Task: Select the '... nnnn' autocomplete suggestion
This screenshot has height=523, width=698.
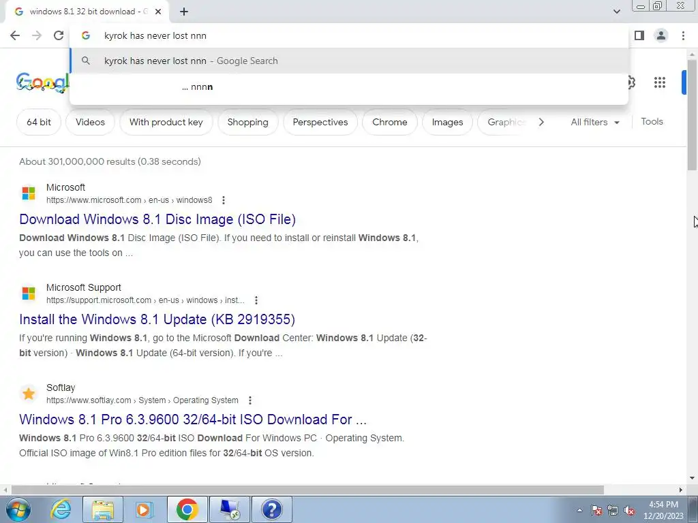Action: [x=349, y=87]
